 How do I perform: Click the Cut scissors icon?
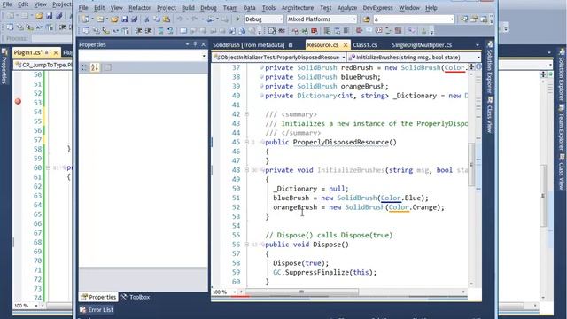(147, 19)
